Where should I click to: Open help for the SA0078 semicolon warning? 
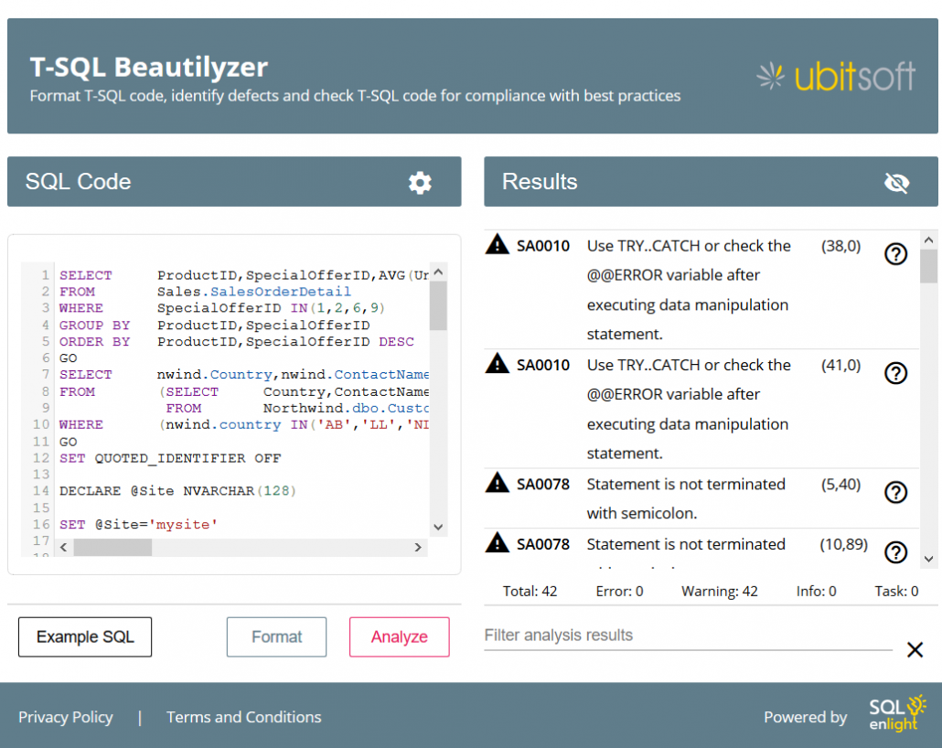coord(894,492)
